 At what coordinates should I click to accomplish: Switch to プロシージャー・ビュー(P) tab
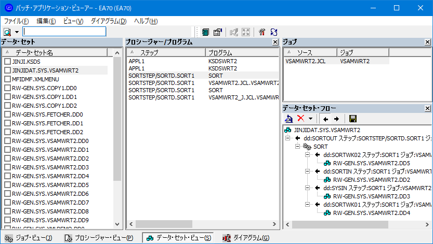tap(99, 238)
